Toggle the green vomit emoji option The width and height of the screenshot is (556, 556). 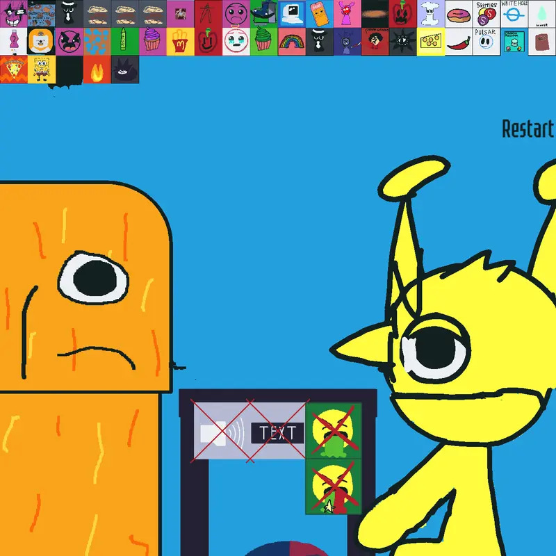[334, 430]
